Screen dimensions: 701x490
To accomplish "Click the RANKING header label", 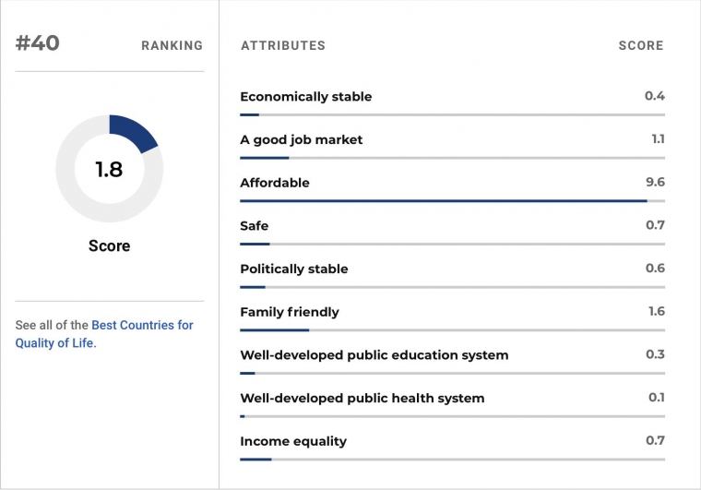I will pyautogui.click(x=172, y=45).
